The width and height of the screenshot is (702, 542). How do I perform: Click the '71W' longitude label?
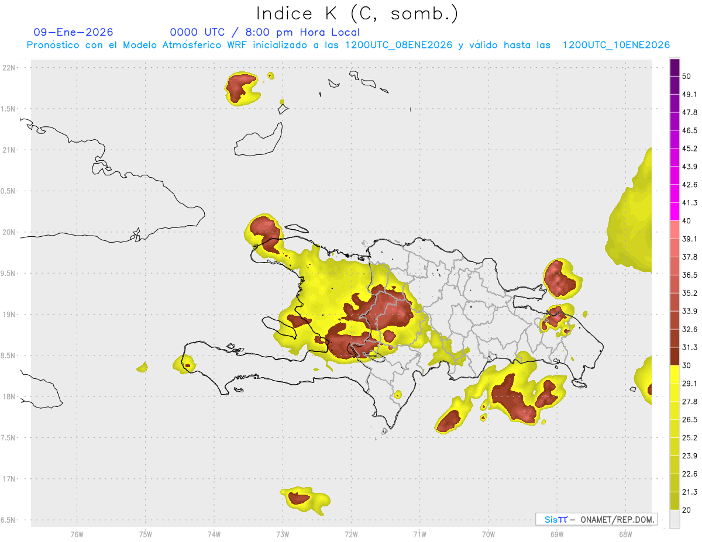coord(419,534)
